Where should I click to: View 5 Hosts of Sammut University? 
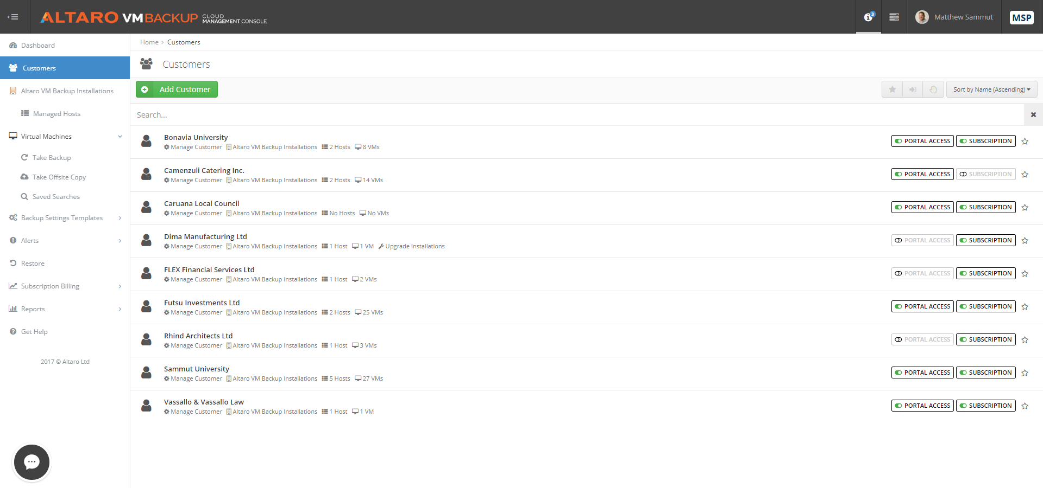[x=336, y=378]
